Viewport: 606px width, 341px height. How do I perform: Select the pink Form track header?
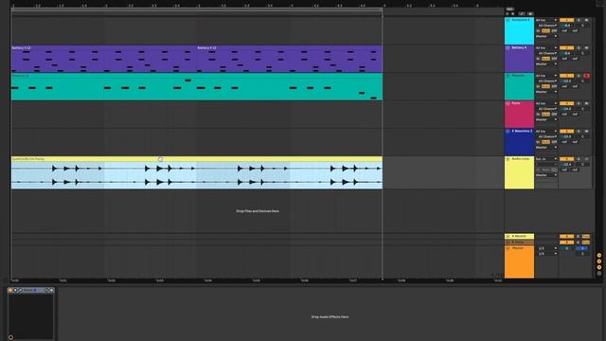pos(520,115)
